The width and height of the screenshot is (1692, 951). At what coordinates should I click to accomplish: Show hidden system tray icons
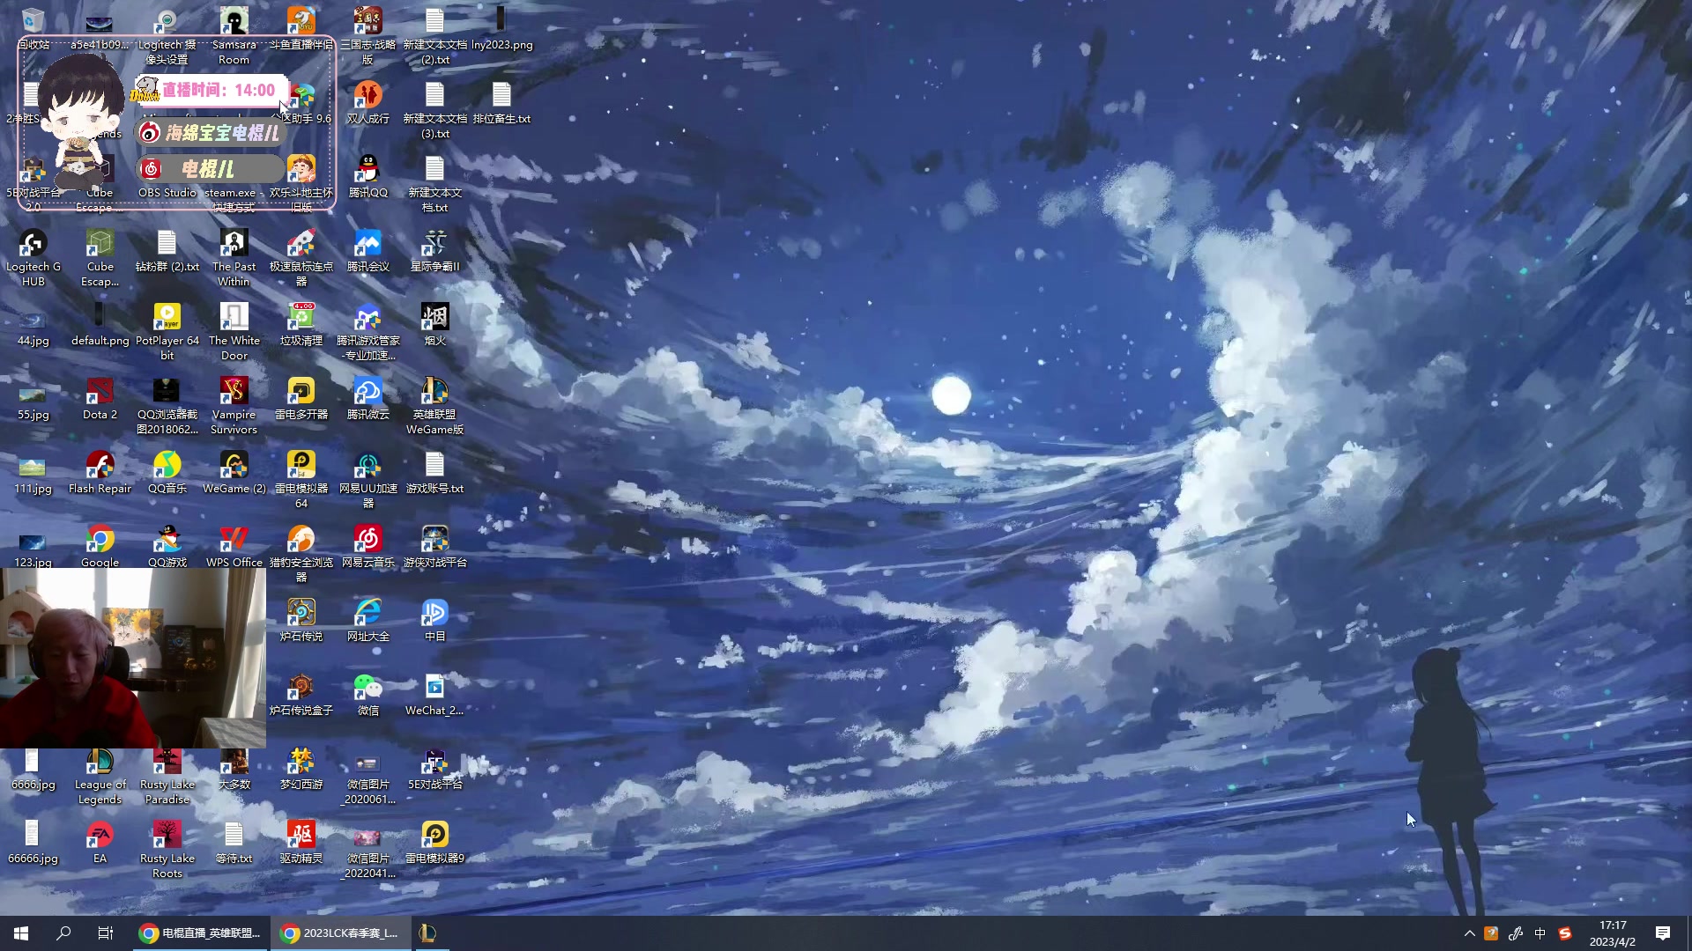(1469, 933)
